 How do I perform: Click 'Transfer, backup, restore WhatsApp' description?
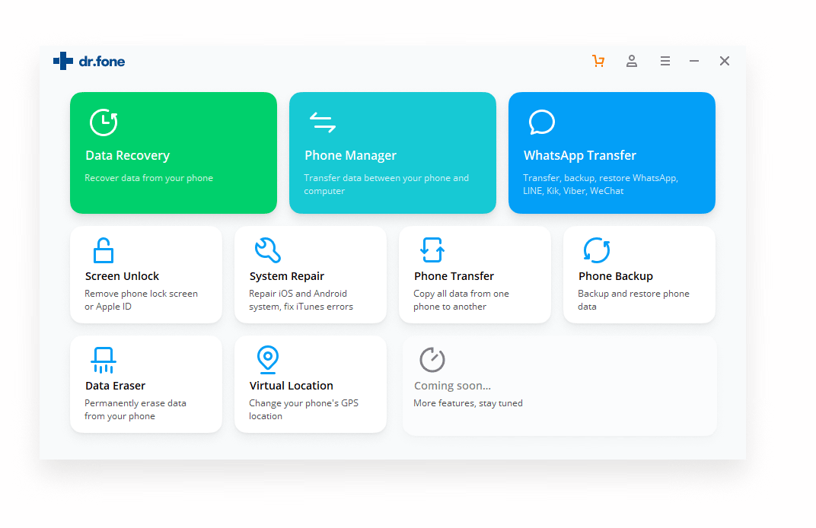600,184
